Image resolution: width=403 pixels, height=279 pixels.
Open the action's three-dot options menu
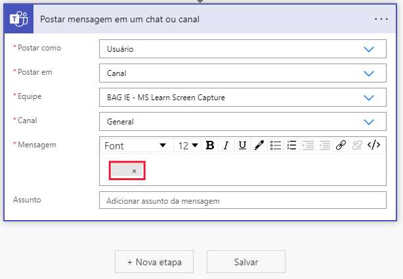pyautogui.click(x=381, y=19)
